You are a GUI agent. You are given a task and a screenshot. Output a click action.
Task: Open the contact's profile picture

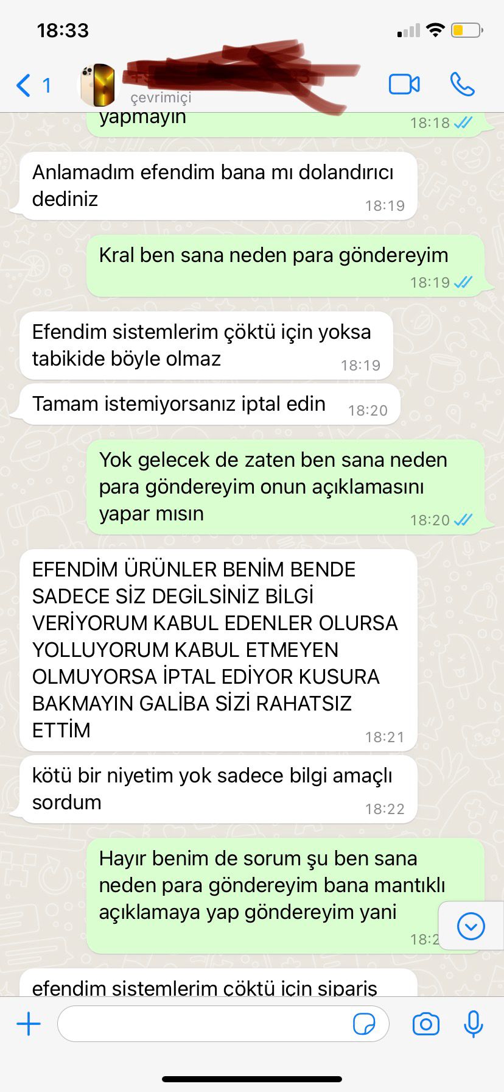click(98, 85)
